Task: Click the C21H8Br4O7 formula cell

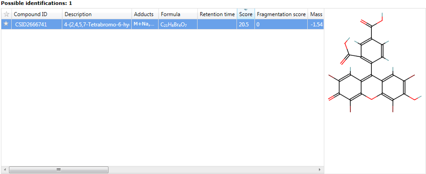Action: tap(178, 25)
